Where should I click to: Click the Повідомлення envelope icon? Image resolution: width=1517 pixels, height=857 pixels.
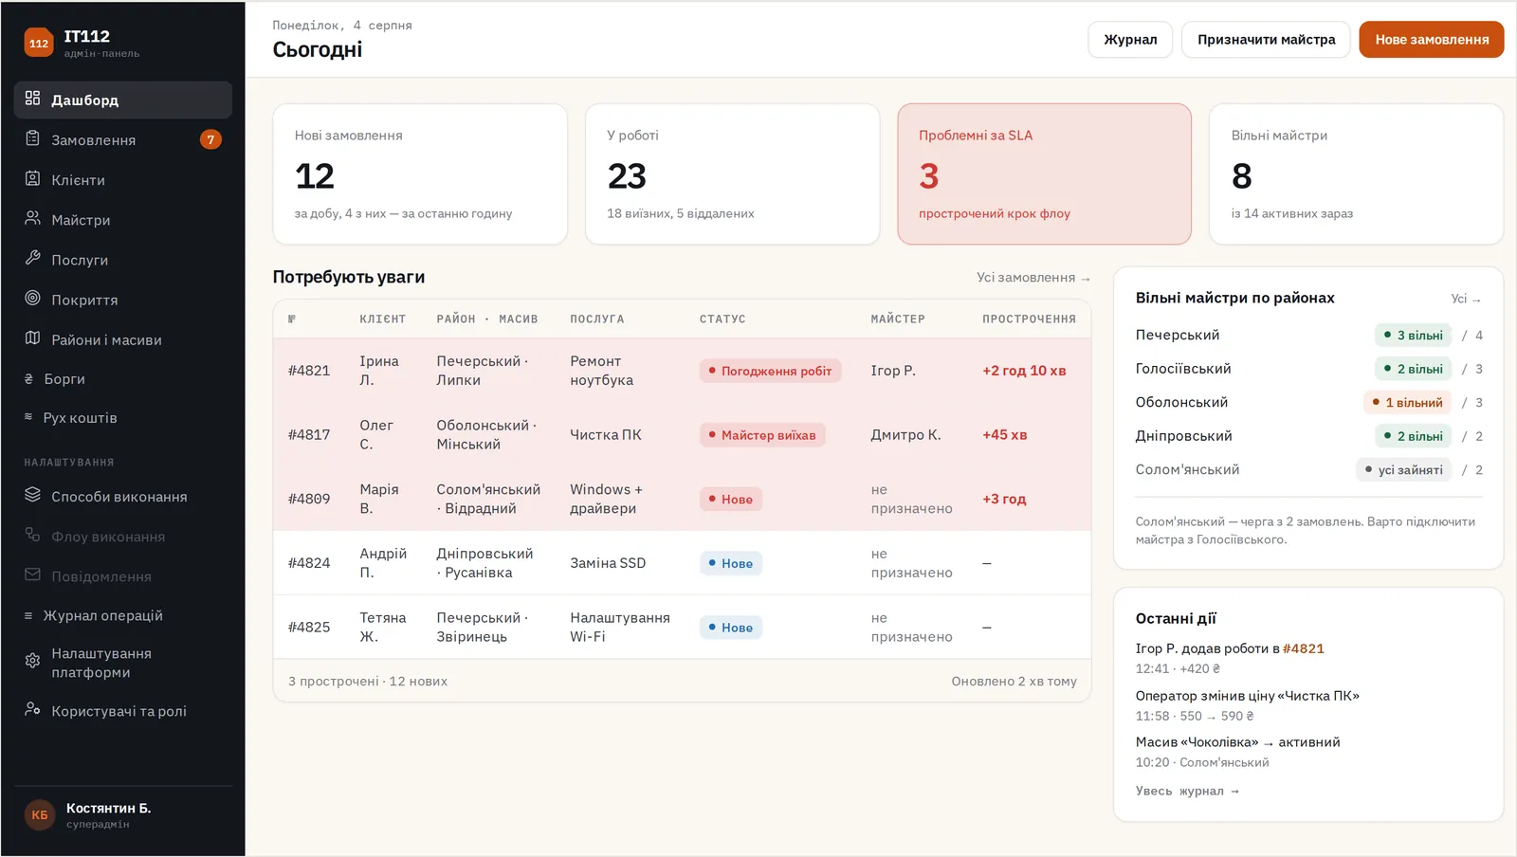point(32,574)
